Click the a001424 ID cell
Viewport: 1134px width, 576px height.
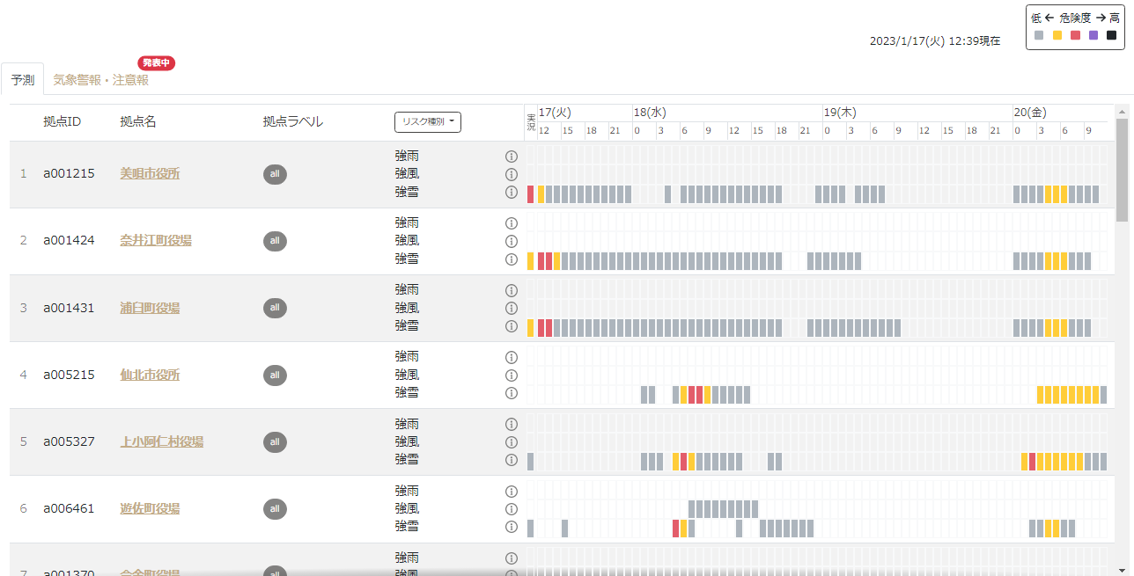(69, 241)
